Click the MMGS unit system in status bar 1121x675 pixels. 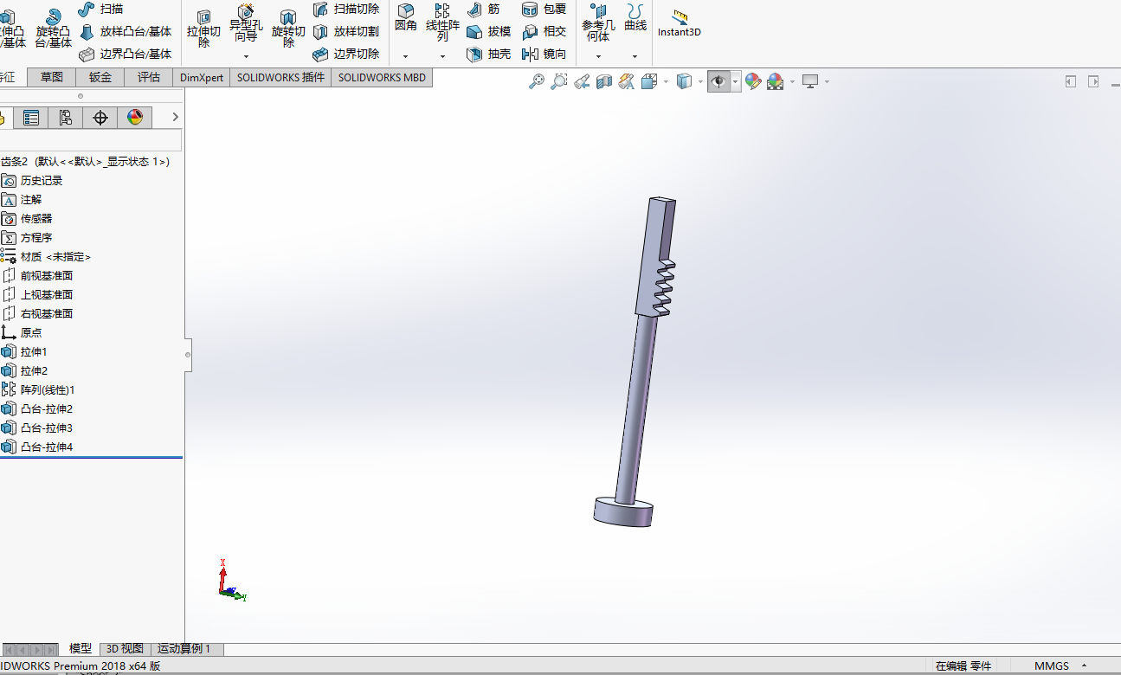[1051, 666]
